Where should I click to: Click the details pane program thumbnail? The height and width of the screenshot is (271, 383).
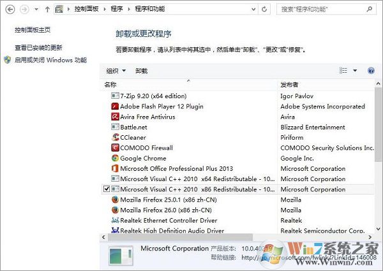click(x=121, y=256)
